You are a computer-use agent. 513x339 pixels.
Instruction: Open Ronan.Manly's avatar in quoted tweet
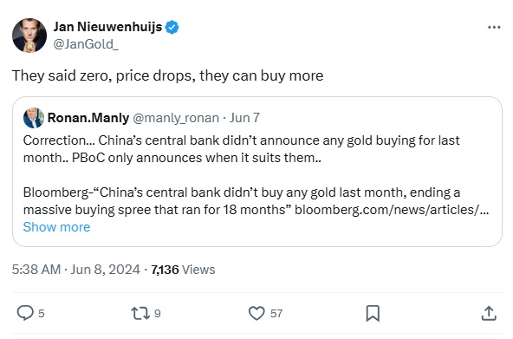coord(34,118)
